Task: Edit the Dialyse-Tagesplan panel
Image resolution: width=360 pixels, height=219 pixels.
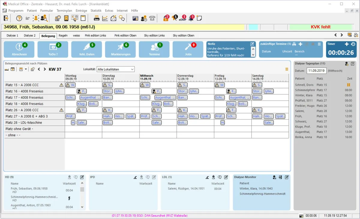Action: click(x=353, y=63)
